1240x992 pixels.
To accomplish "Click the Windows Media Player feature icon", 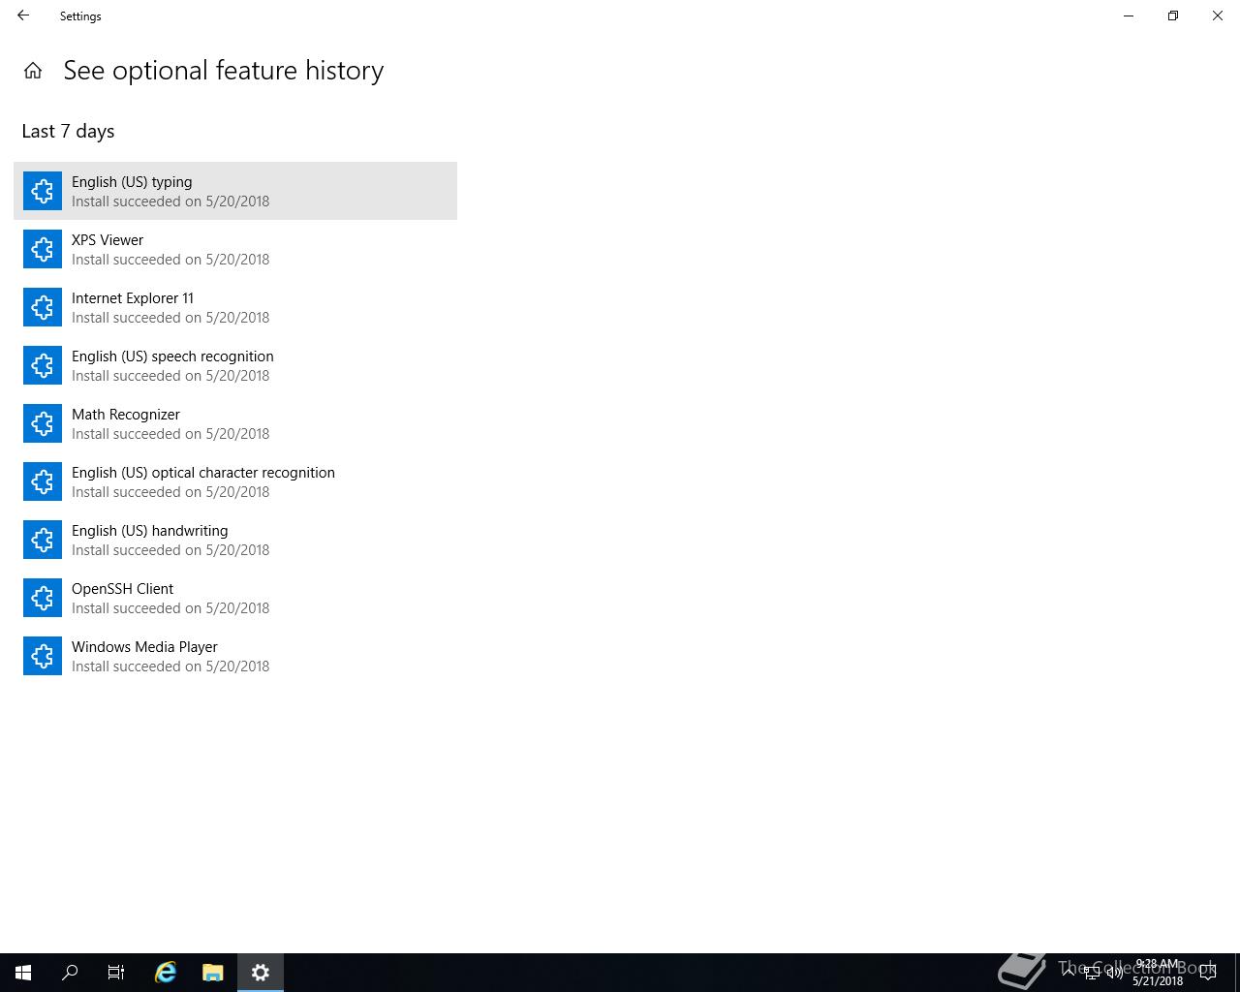I will [x=43, y=656].
